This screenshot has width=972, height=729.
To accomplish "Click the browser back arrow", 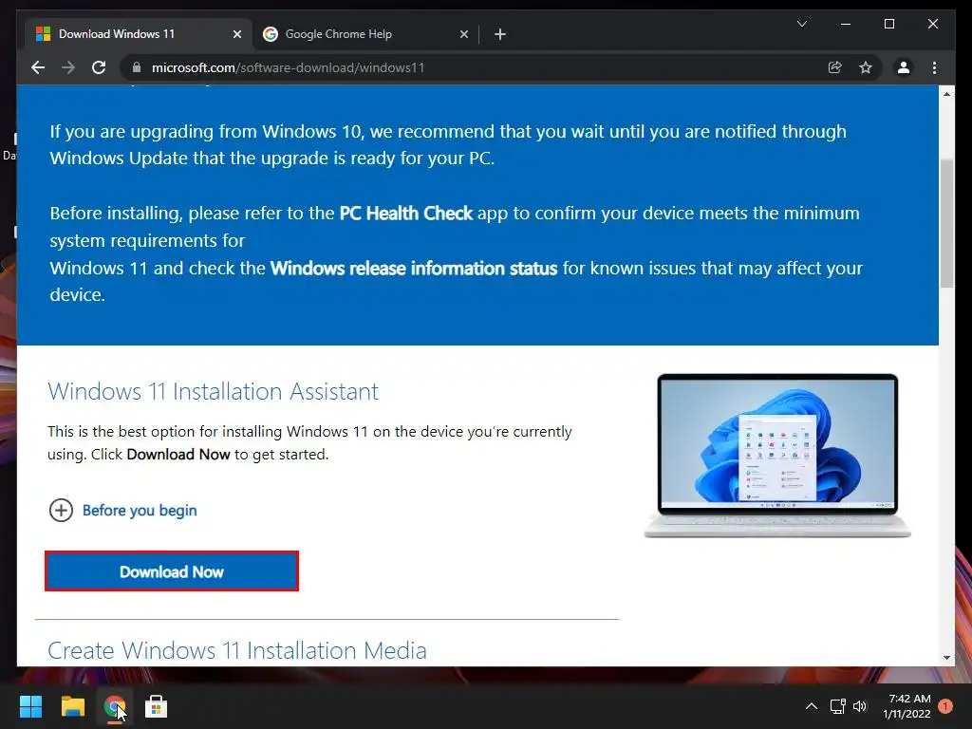I will pos(38,67).
